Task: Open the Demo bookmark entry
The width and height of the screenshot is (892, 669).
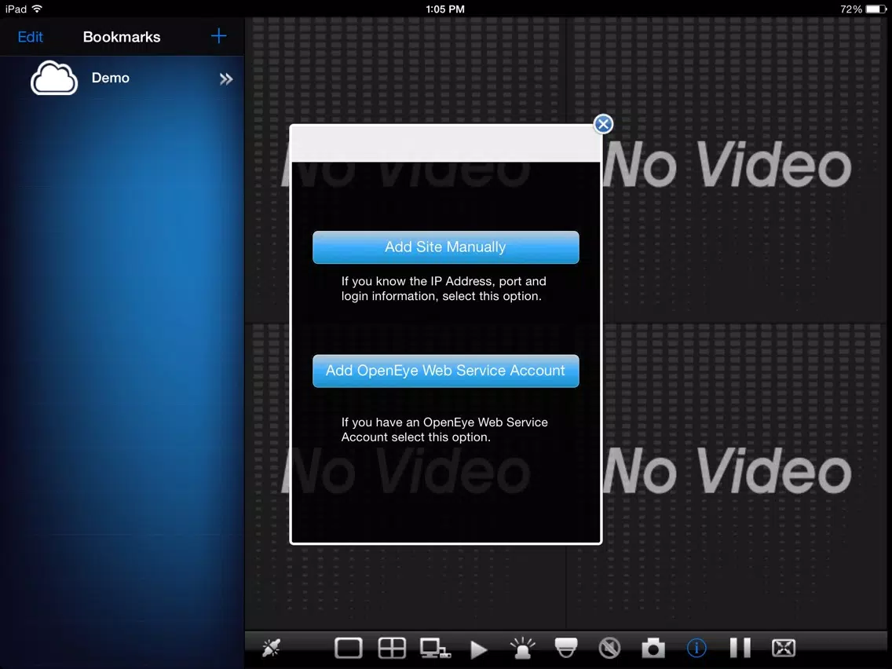Action: tap(122, 78)
